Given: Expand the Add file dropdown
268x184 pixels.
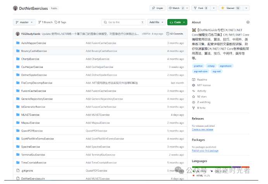Looking at the screenshot, I should click(x=156, y=22).
